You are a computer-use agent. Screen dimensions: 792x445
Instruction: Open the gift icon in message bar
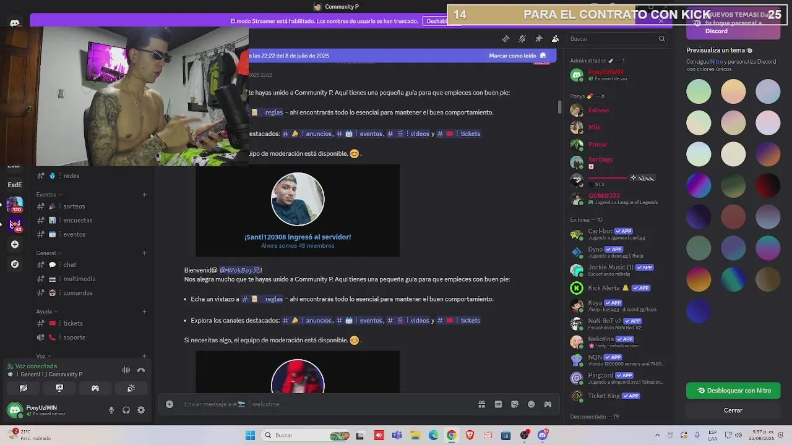click(x=481, y=404)
